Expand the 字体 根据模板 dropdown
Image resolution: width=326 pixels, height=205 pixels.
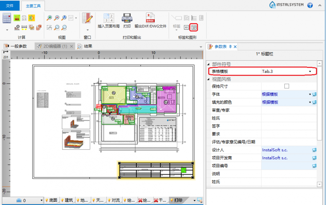[x=310, y=94]
